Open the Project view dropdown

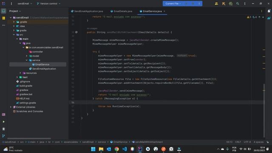pyautogui.click(x=15, y=11)
